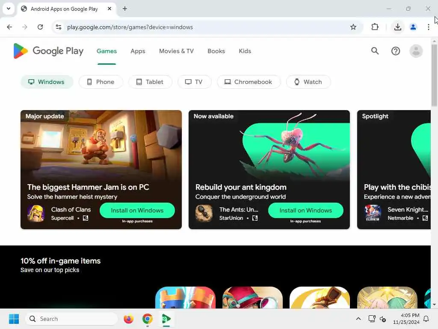The height and width of the screenshot is (329, 438).
Task: Open a new browser tab
Action: [125, 9]
